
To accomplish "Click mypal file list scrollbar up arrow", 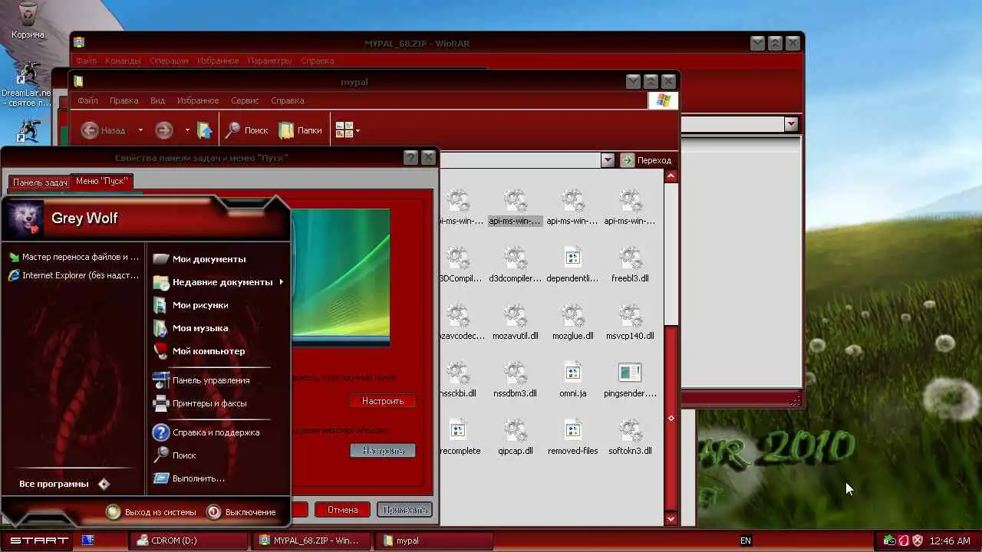I will click(x=671, y=176).
